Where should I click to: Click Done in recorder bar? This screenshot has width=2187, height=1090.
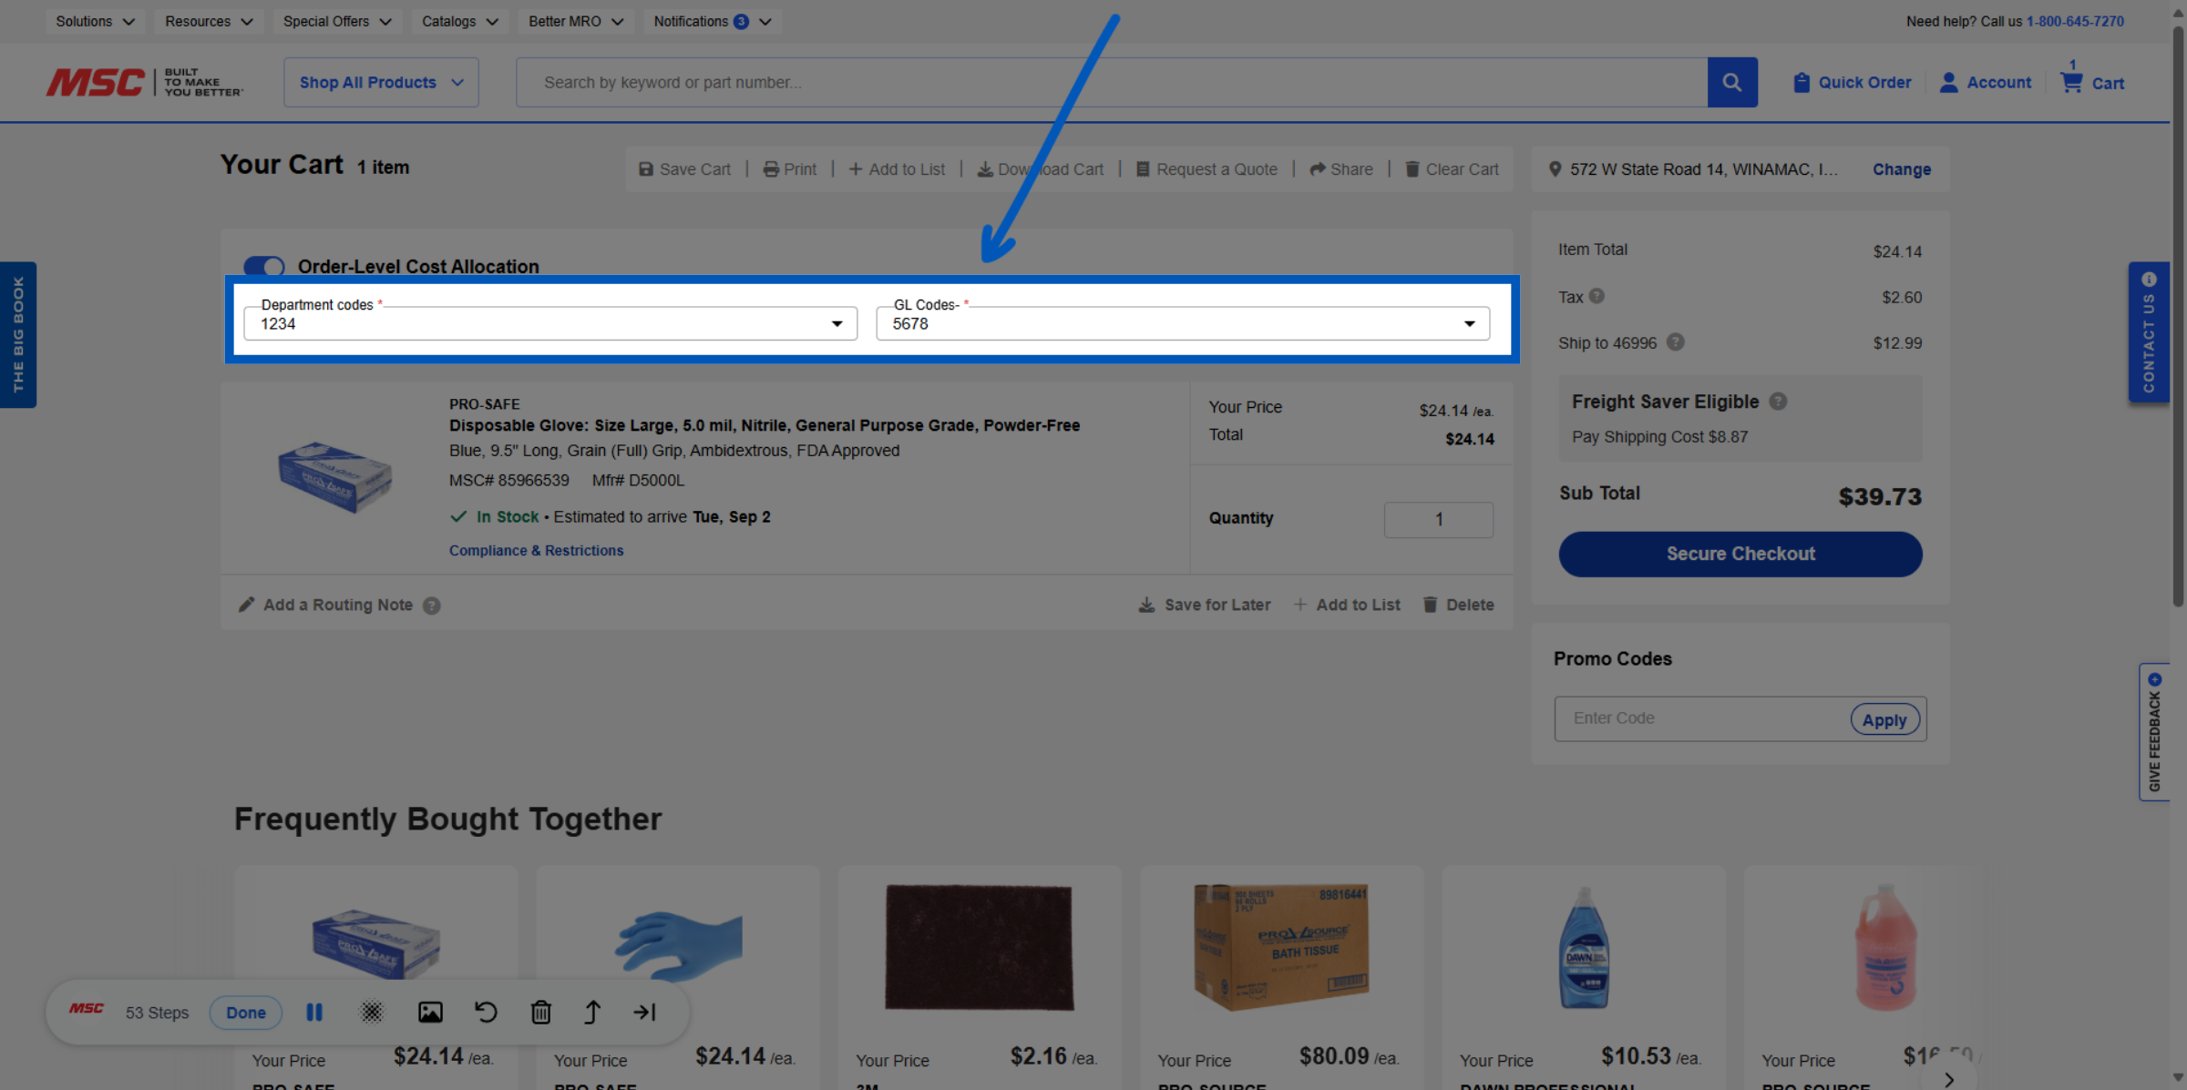(x=246, y=1012)
